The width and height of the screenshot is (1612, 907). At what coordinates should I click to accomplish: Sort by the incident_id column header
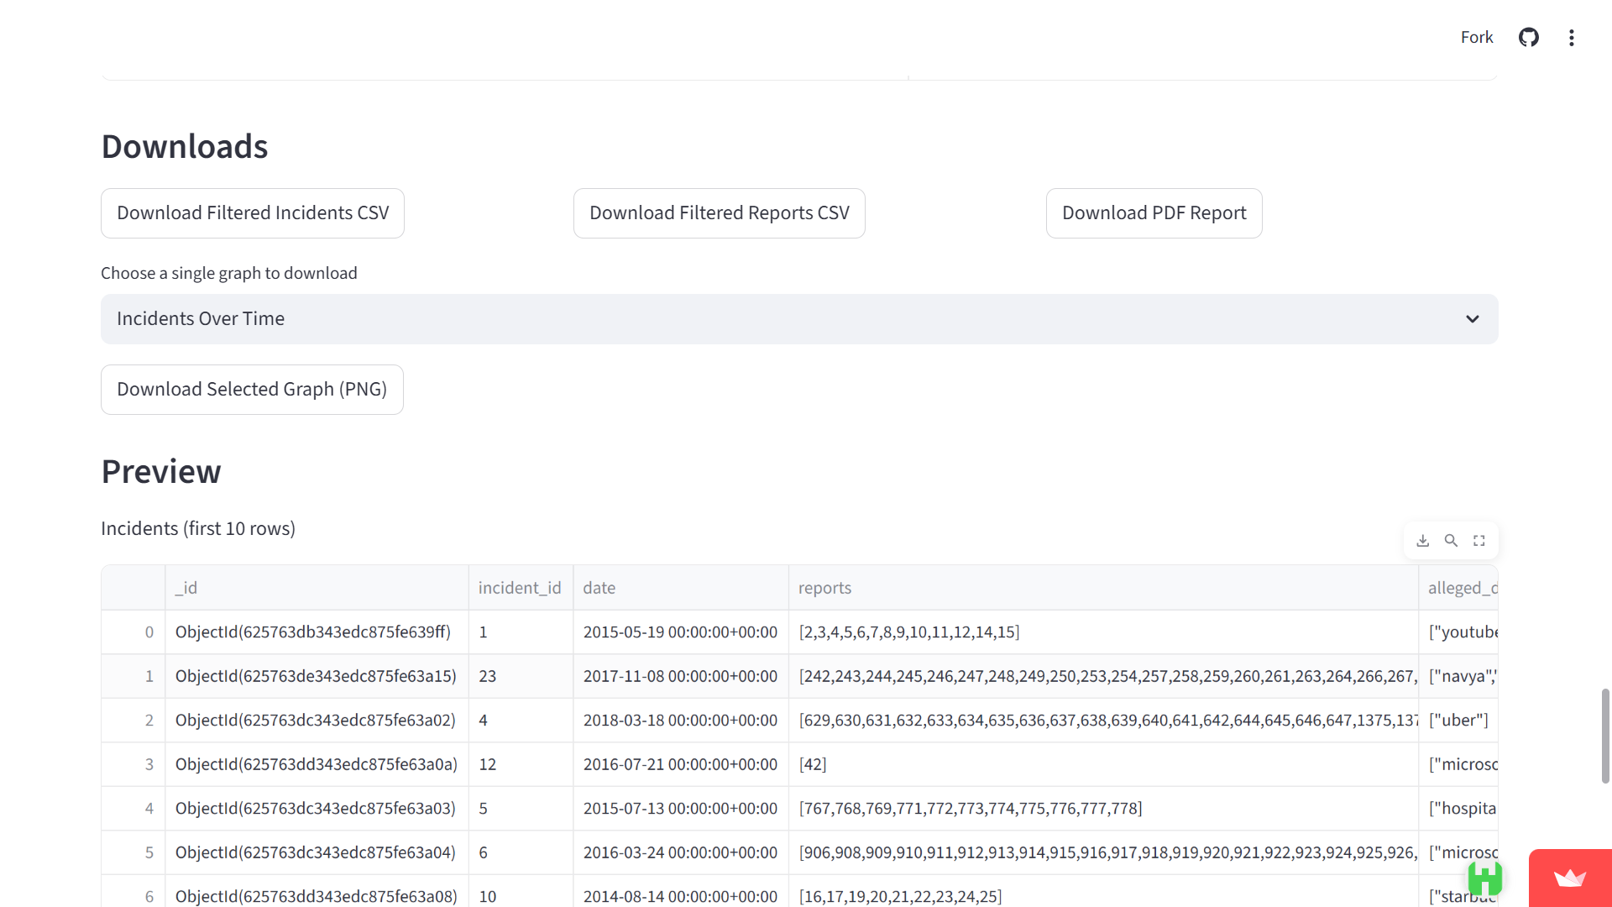[x=520, y=588]
